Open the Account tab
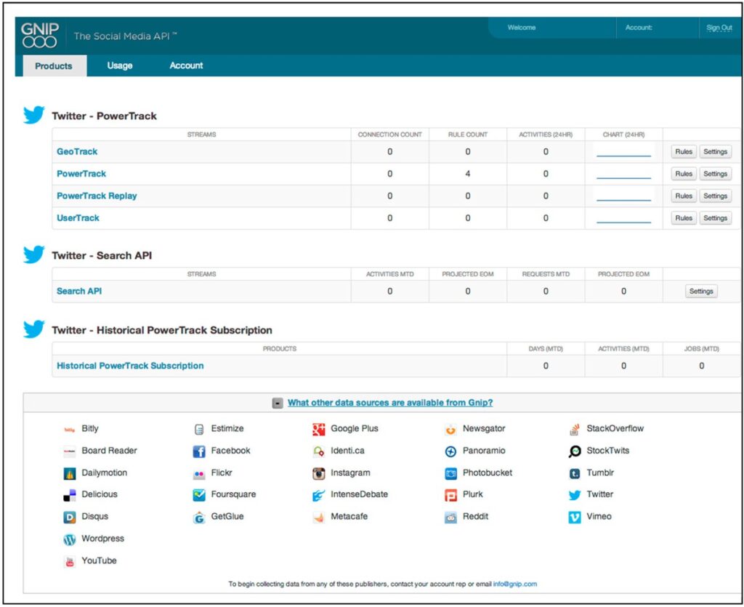 [x=186, y=65]
